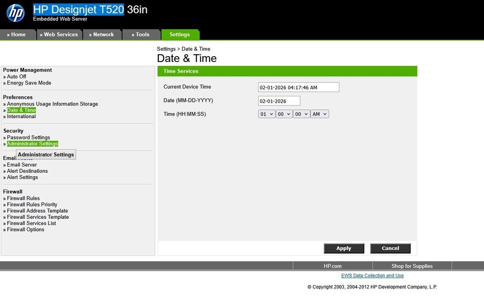Open Administrator Settings link

click(x=32, y=144)
